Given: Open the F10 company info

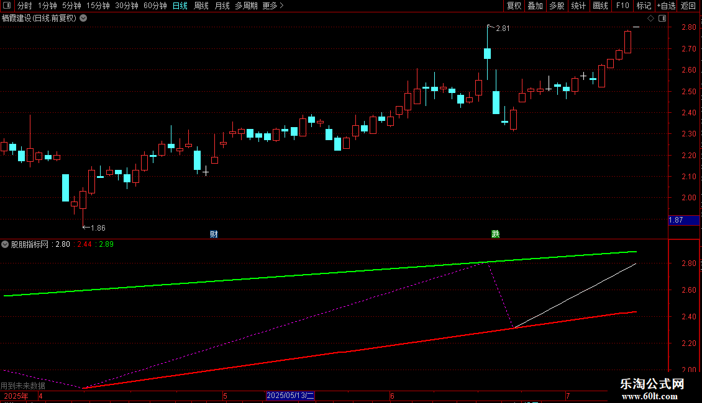Looking at the screenshot, I should pos(622,6).
